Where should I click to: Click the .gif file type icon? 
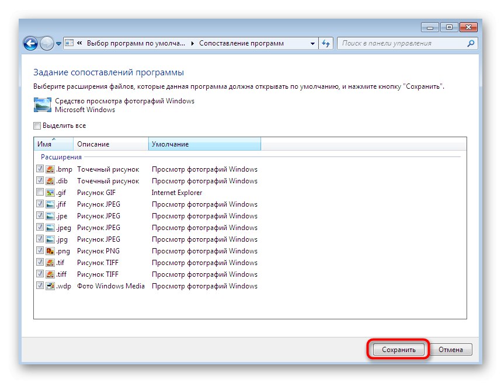[50, 193]
